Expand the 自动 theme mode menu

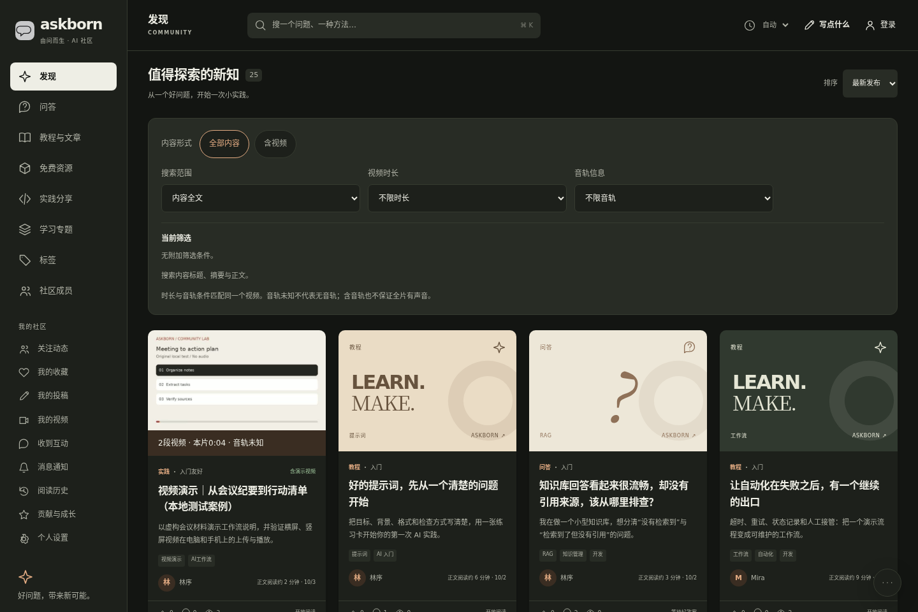tap(767, 25)
